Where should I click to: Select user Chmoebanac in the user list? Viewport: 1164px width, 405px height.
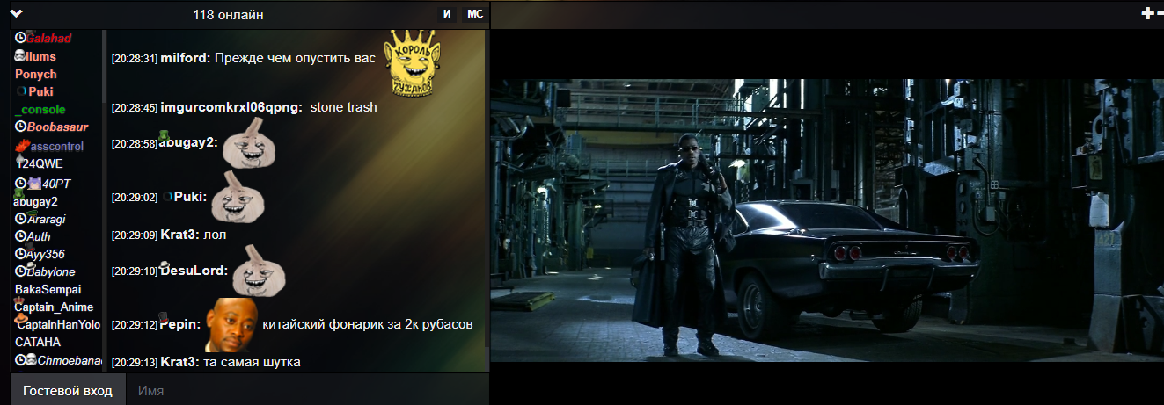coord(70,361)
